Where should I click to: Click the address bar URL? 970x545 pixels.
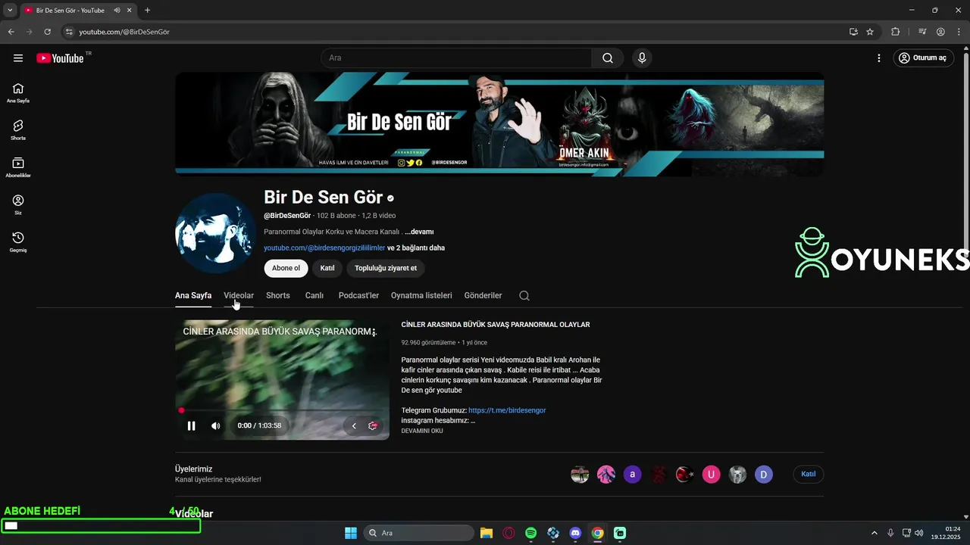pyautogui.click(x=124, y=32)
